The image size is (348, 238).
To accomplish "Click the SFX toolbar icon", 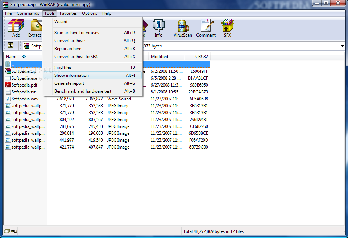I will click(228, 28).
